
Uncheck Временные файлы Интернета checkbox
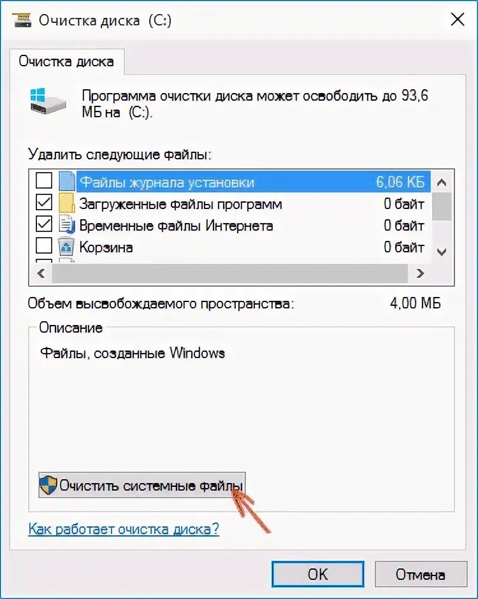coord(44,224)
